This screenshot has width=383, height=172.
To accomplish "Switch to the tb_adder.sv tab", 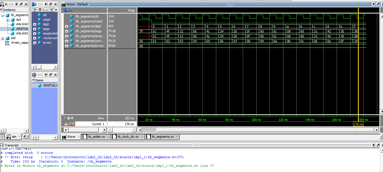I will (x=96, y=137).
